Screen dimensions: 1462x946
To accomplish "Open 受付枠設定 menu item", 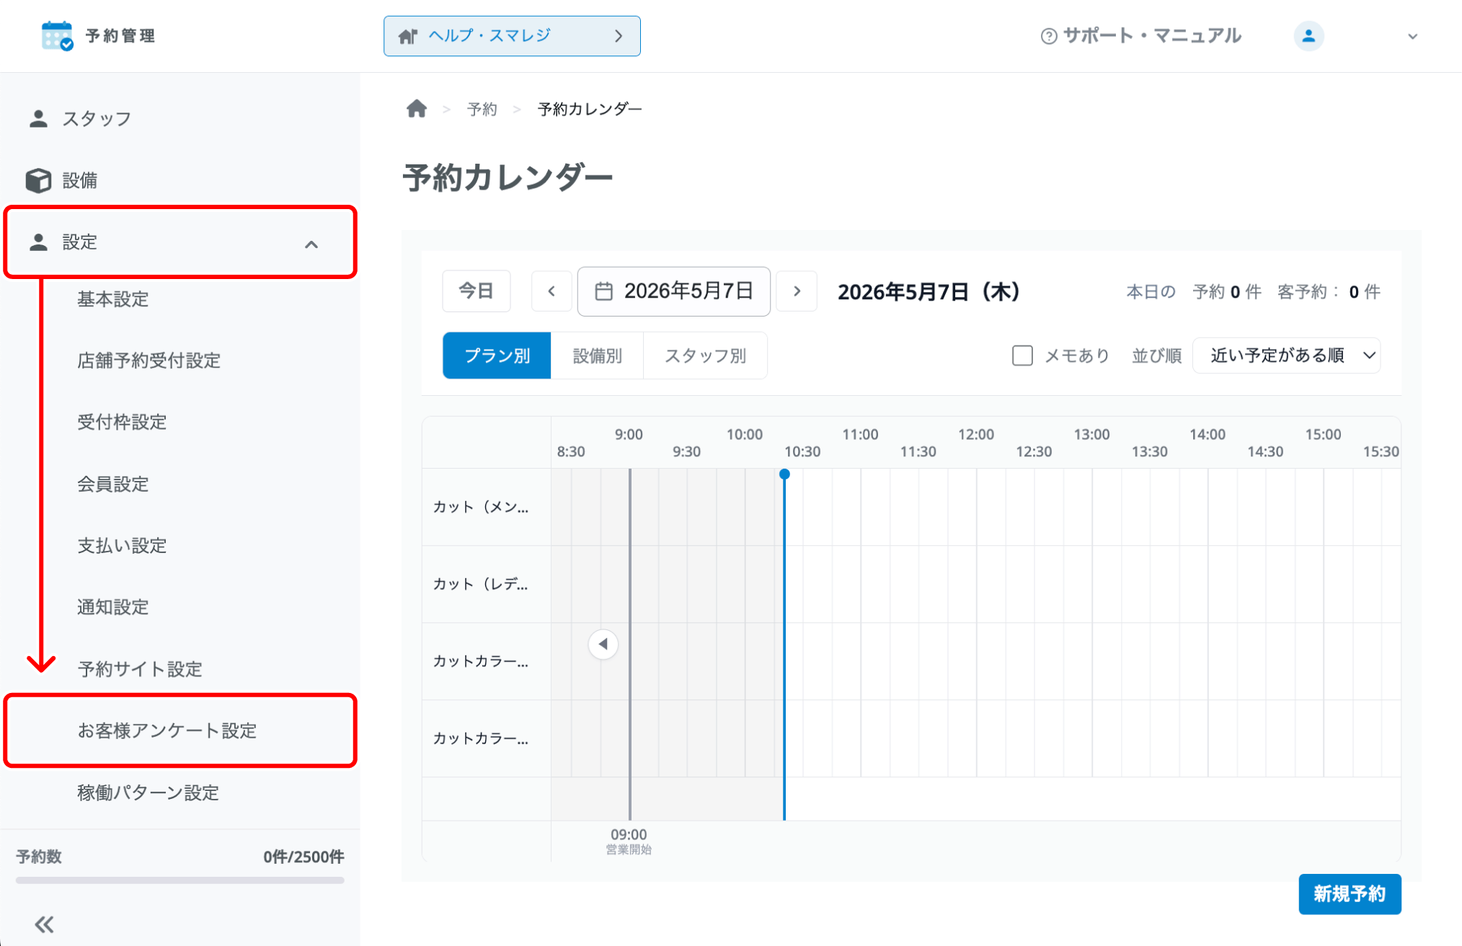I will point(123,423).
